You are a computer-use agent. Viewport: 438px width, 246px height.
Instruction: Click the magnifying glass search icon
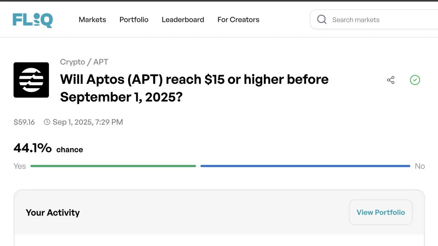point(322,20)
